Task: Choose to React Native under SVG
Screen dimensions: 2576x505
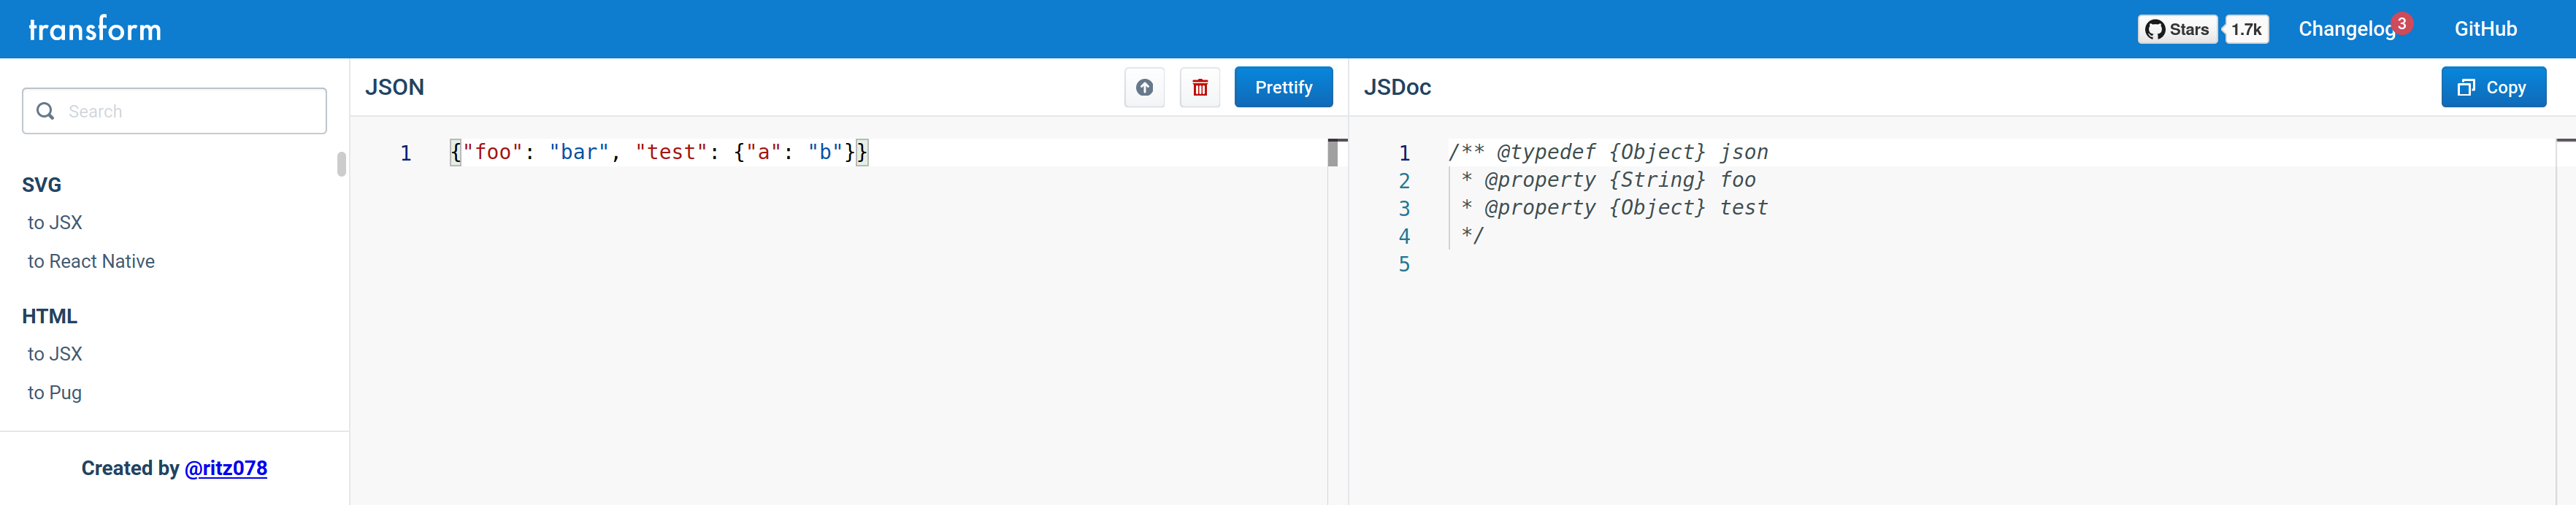Action: pyautogui.click(x=91, y=261)
